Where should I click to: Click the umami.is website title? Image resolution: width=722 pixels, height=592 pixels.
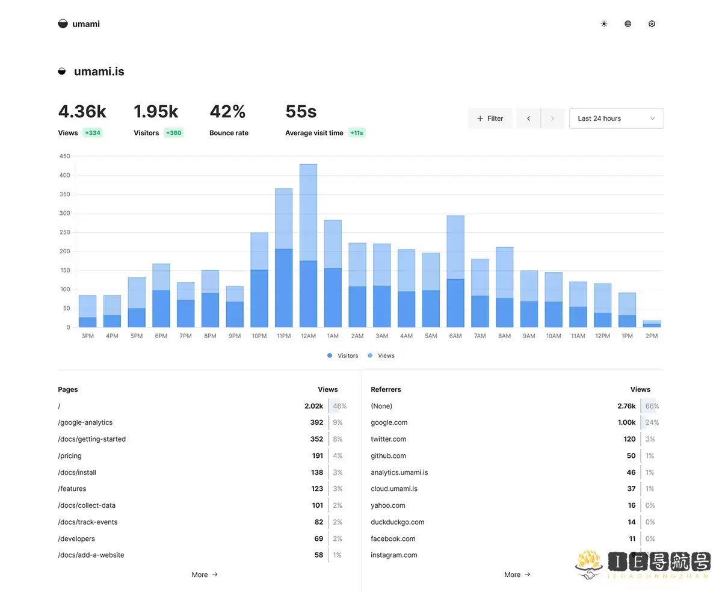pos(99,72)
